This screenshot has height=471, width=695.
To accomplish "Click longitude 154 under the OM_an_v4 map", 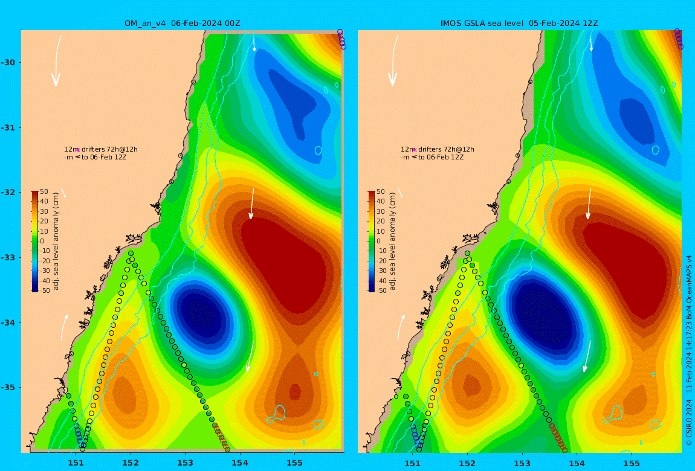I will tap(240, 463).
